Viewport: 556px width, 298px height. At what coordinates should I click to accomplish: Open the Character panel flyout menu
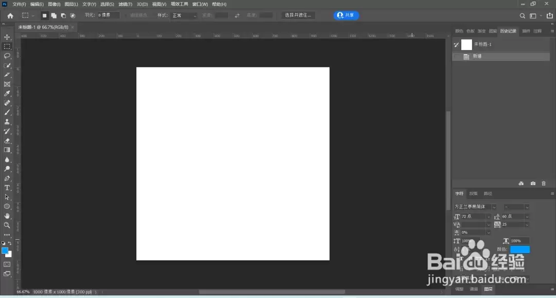pyautogui.click(x=552, y=193)
